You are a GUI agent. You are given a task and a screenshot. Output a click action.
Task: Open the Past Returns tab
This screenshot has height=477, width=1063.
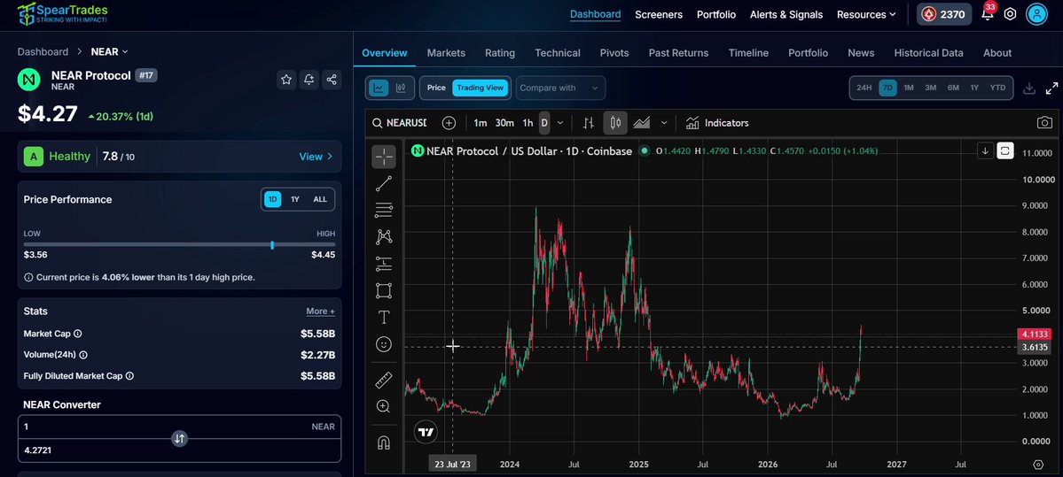tap(678, 53)
